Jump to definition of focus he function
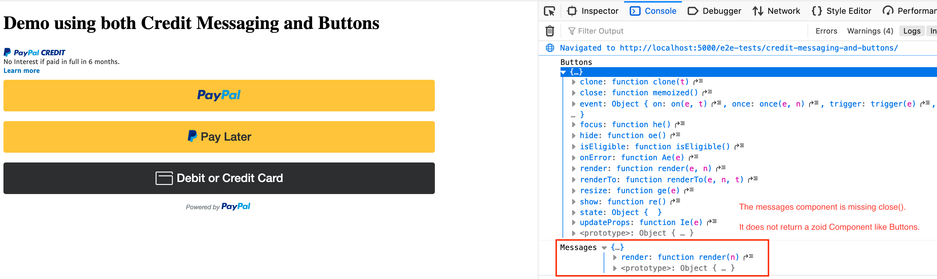Screen dimensions: 937x279 coord(680,125)
